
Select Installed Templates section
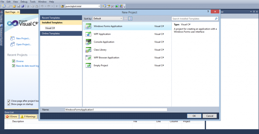(61, 22)
